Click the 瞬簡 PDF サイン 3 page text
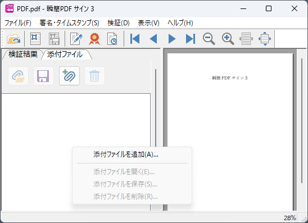 (230, 78)
